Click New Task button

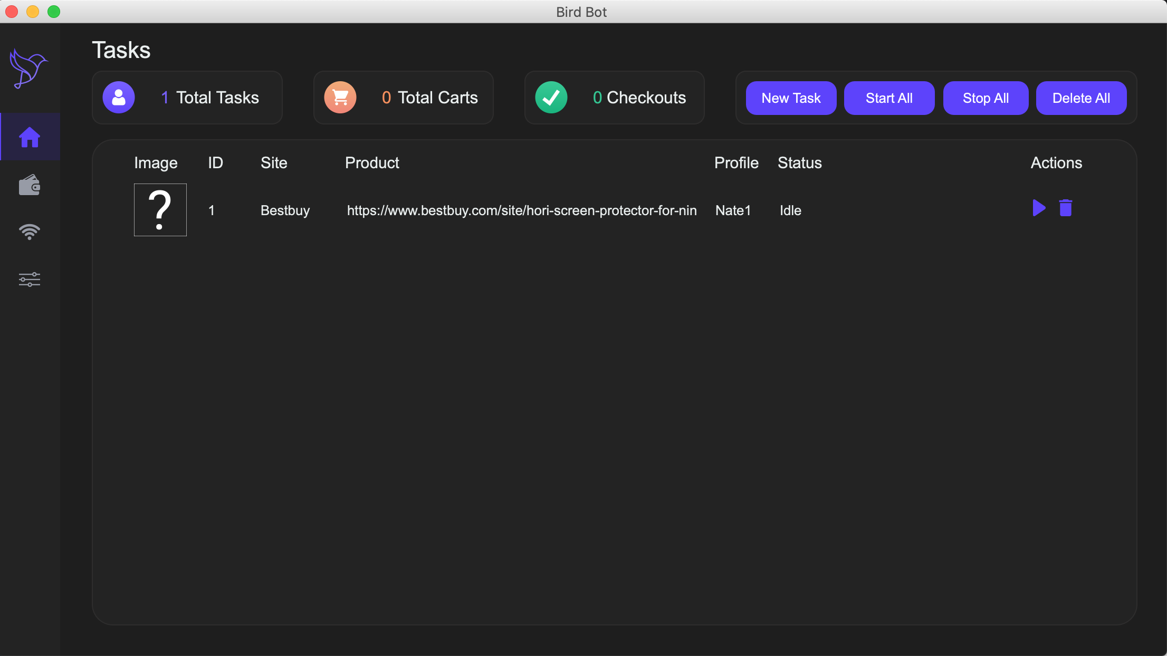pyautogui.click(x=791, y=97)
